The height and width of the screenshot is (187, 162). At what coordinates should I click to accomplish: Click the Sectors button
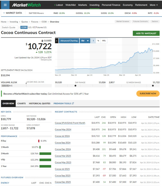[x=155, y=21]
